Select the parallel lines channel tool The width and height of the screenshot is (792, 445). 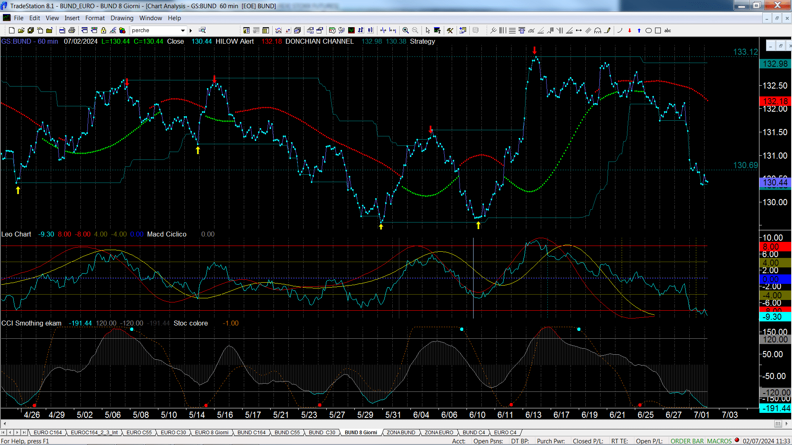[x=588, y=30]
